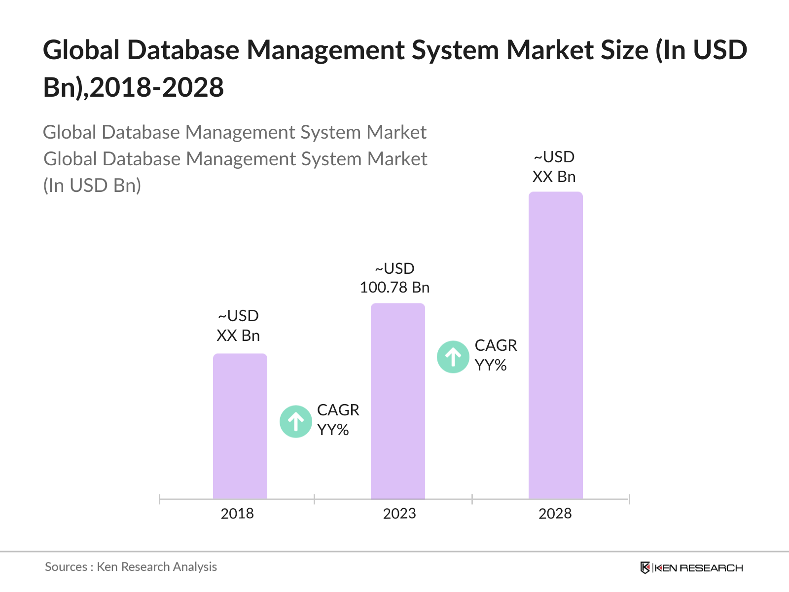
Task: Click the bold chart title heading
Action: pyautogui.click(x=394, y=69)
